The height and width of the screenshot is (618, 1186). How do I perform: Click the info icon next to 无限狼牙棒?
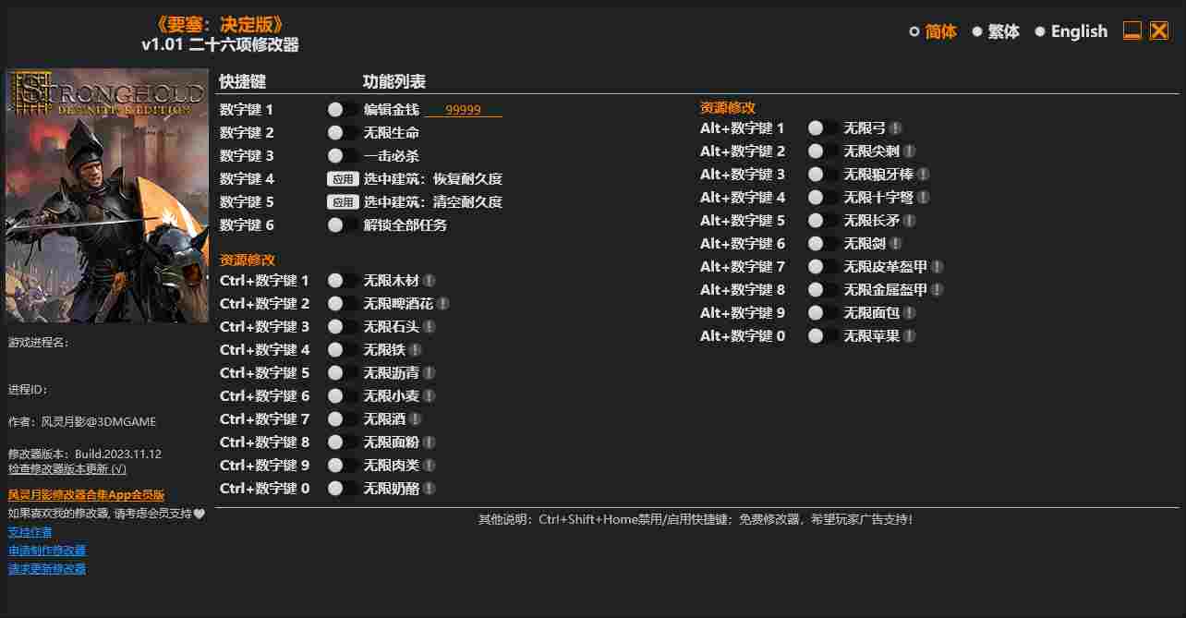tap(924, 174)
